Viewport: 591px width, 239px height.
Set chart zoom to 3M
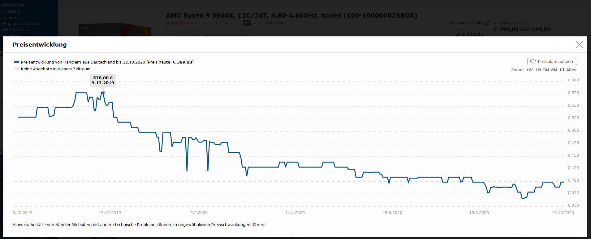pyautogui.click(x=546, y=70)
